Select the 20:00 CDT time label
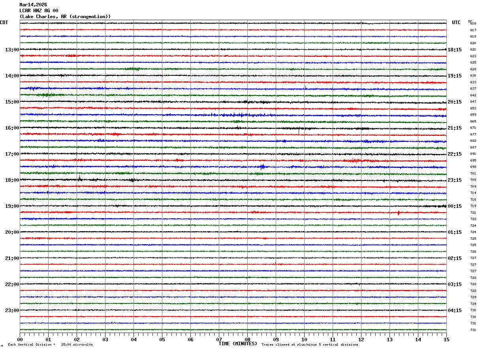This screenshot has height=350, width=478. [12, 232]
